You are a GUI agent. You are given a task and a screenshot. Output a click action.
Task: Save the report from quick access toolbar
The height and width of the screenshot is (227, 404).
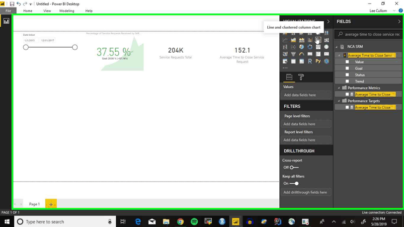click(x=12, y=4)
